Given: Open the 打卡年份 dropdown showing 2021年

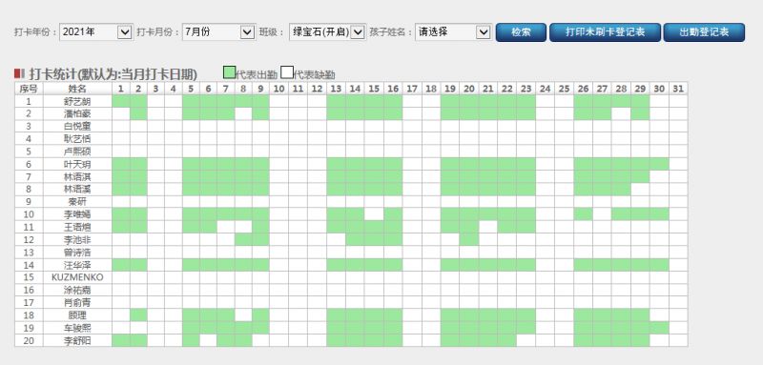Looking at the screenshot, I should click(96, 32).
